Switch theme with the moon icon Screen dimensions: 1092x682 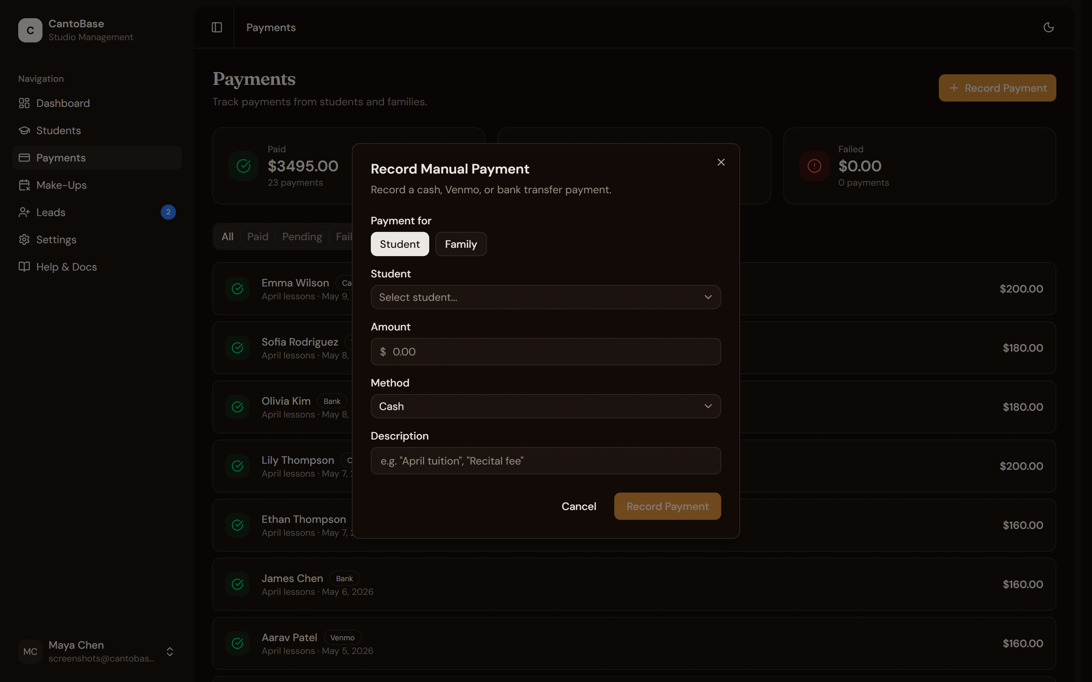1048,28
